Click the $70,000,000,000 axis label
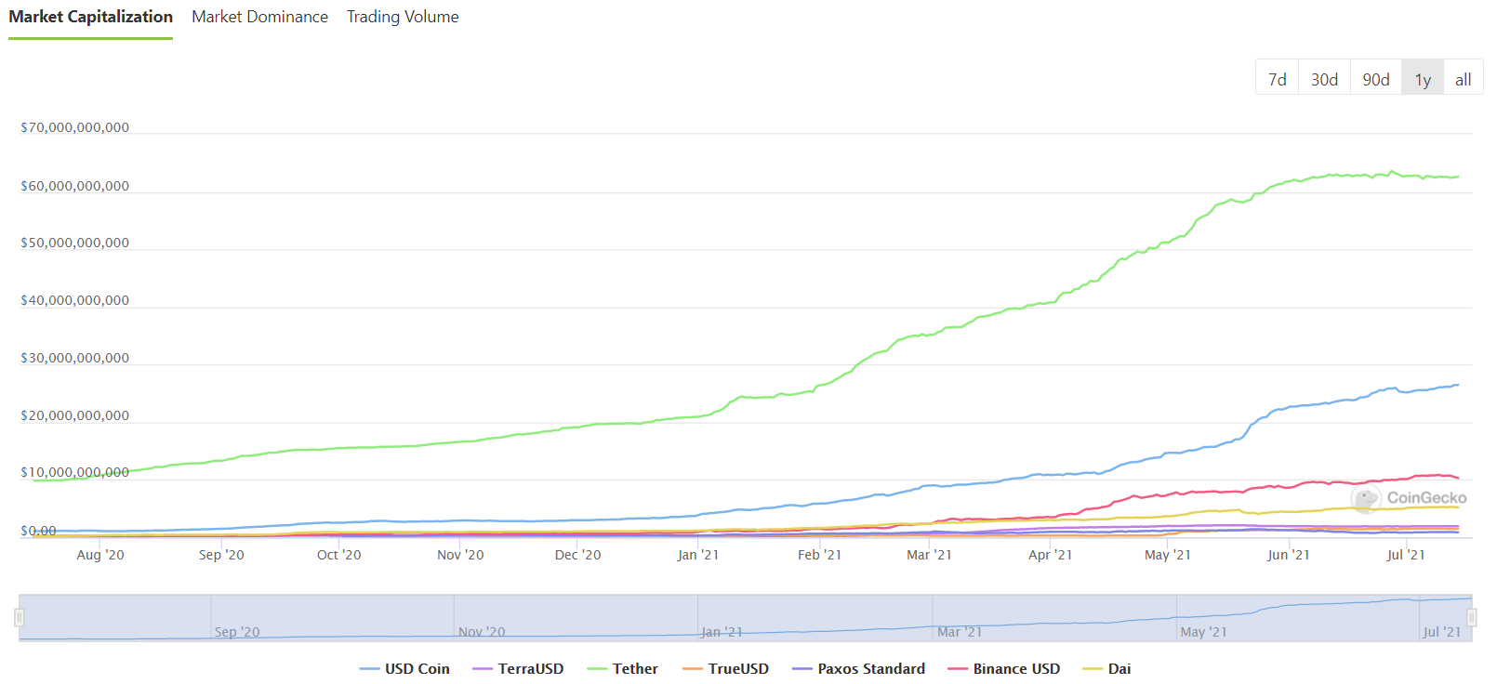1497x684 pixels. (x=75, y=127)
